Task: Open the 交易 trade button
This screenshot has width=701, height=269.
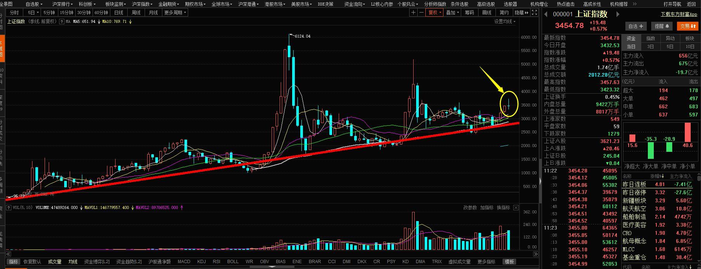Action: pyautogui.click(x=688, y=26)
